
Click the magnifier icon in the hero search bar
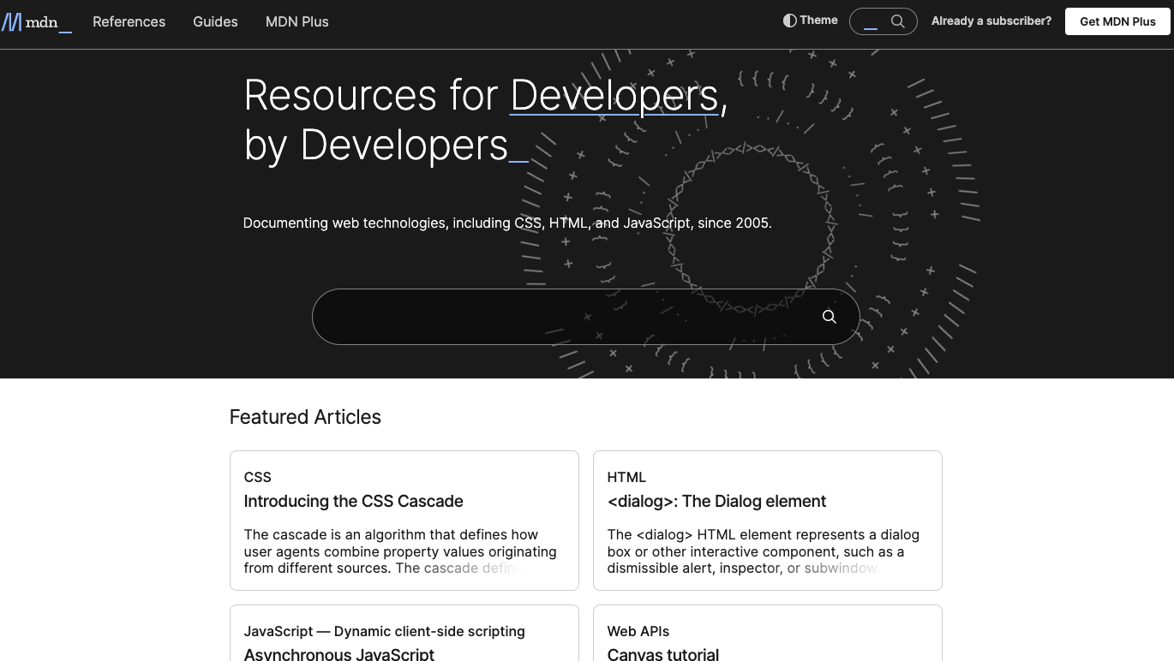click(x=828, y=316)
